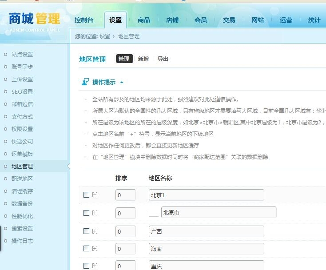Expand the 北京市 sub-regions
326x270 pixels.
pyautogui.click(x=95, y=213)
